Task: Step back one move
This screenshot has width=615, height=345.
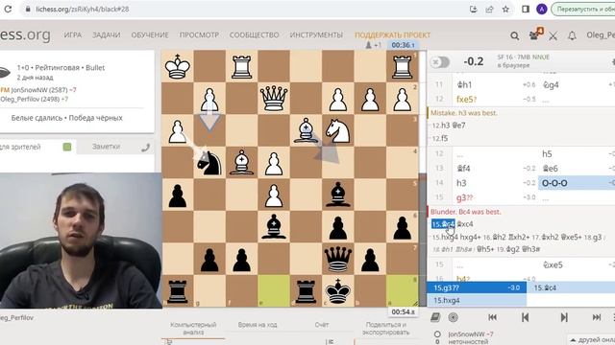Action: click(526, 317)
